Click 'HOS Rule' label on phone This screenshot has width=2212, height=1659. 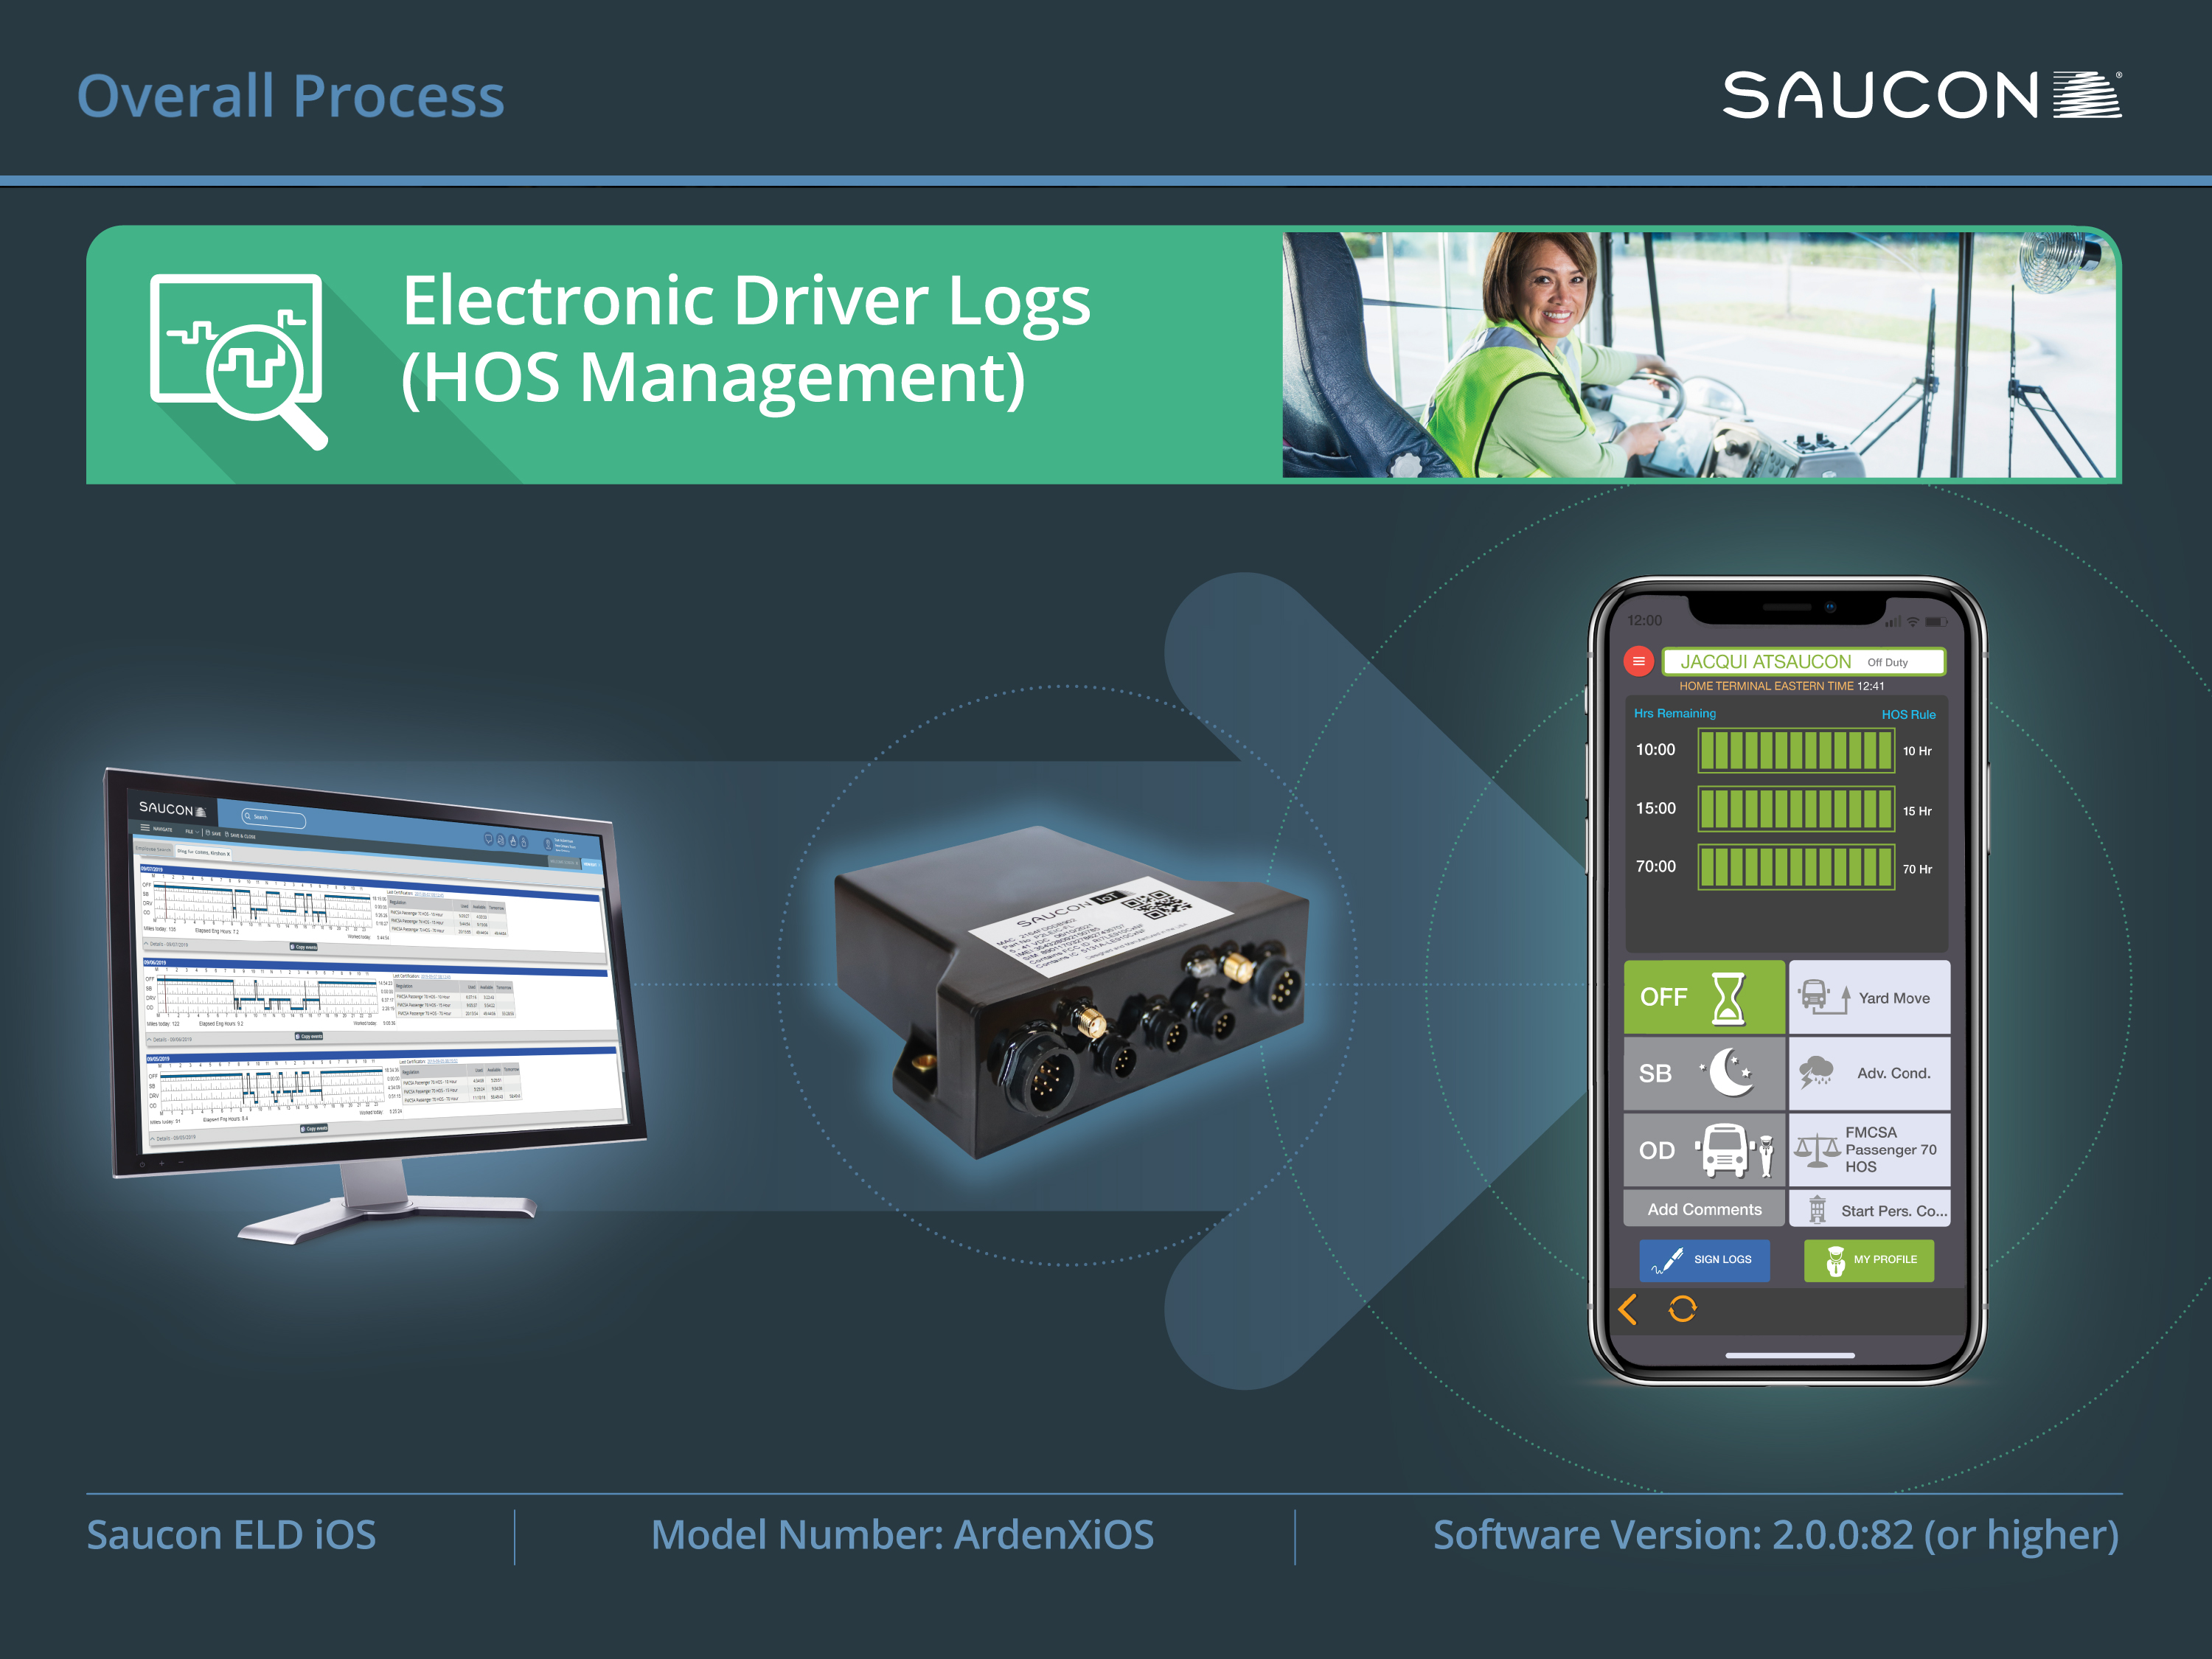pos(1908,714)
